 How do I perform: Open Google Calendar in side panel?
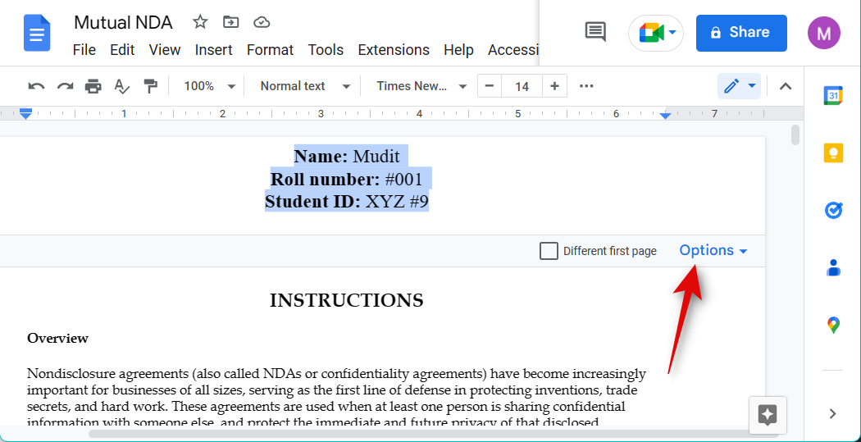pos(833,96)
